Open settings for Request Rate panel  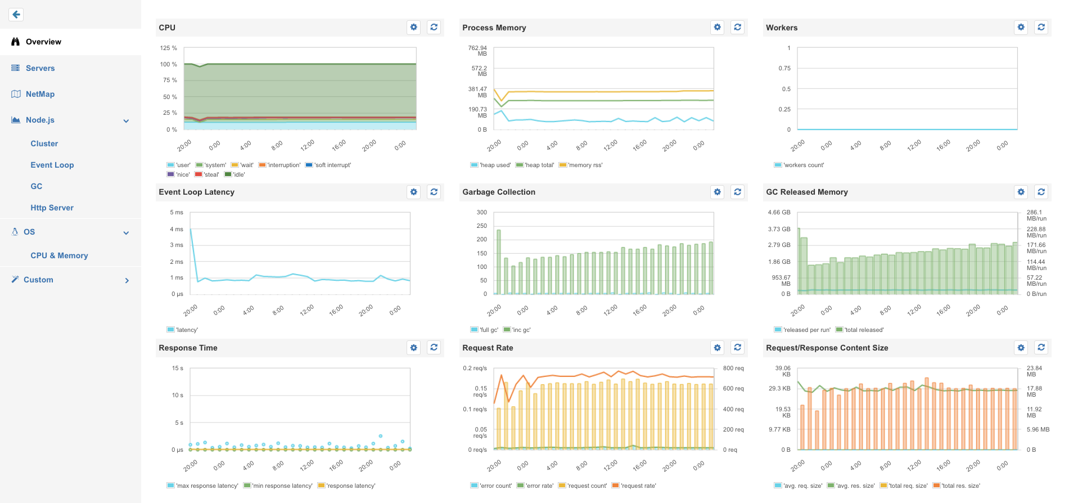pos(718,348)
